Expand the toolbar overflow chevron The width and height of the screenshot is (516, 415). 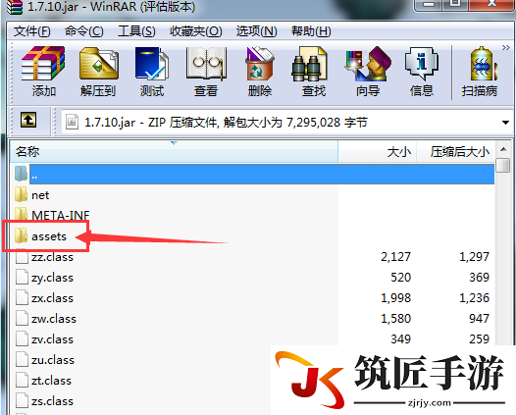coord(506,48)
